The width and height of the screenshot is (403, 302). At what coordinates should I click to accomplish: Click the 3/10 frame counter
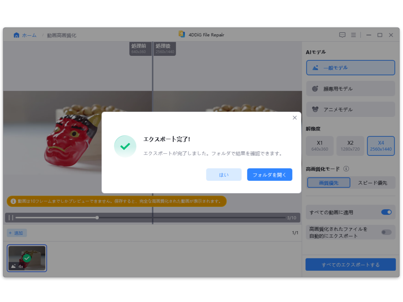tap(291, 218)
